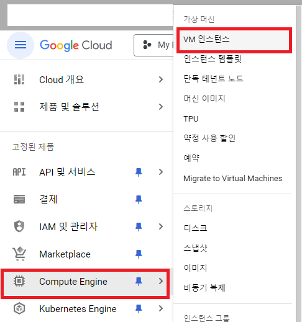Go to 결제 billing page
The image size is (302, 322).
click(x=86, y=199)
